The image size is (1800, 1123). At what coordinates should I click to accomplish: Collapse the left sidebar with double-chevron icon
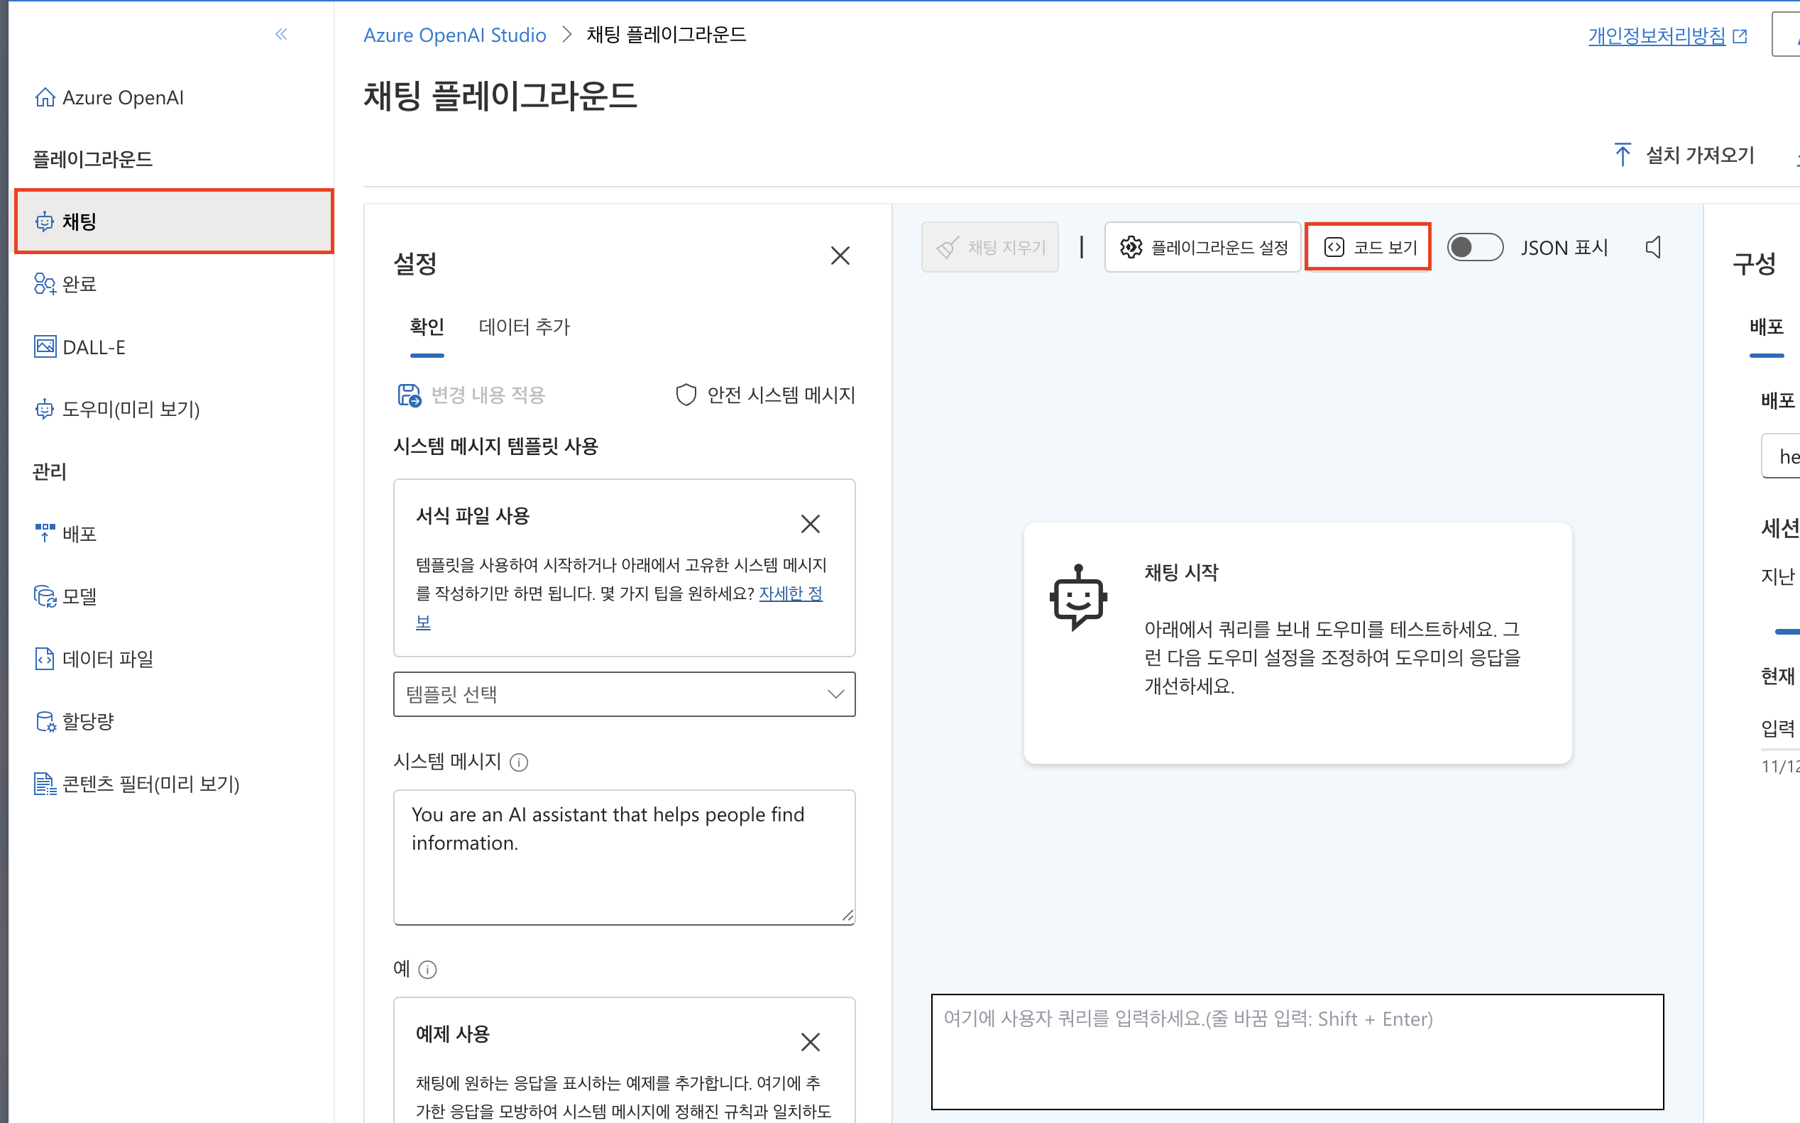280,34
